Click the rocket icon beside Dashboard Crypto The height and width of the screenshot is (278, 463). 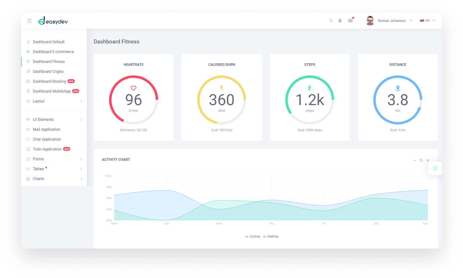point(28,71)
